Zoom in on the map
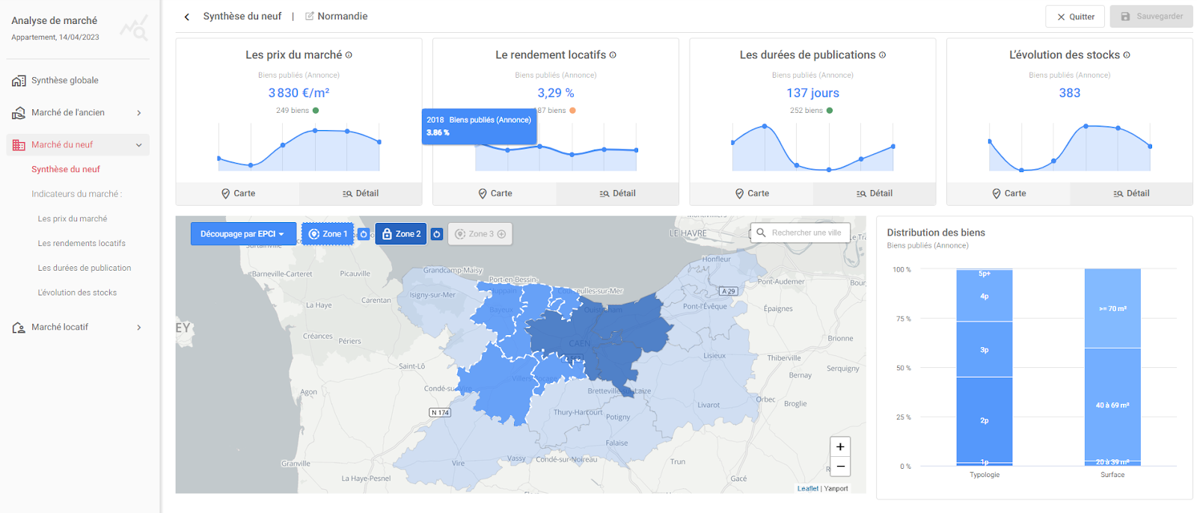The image size is (1197, 513). 840,446
